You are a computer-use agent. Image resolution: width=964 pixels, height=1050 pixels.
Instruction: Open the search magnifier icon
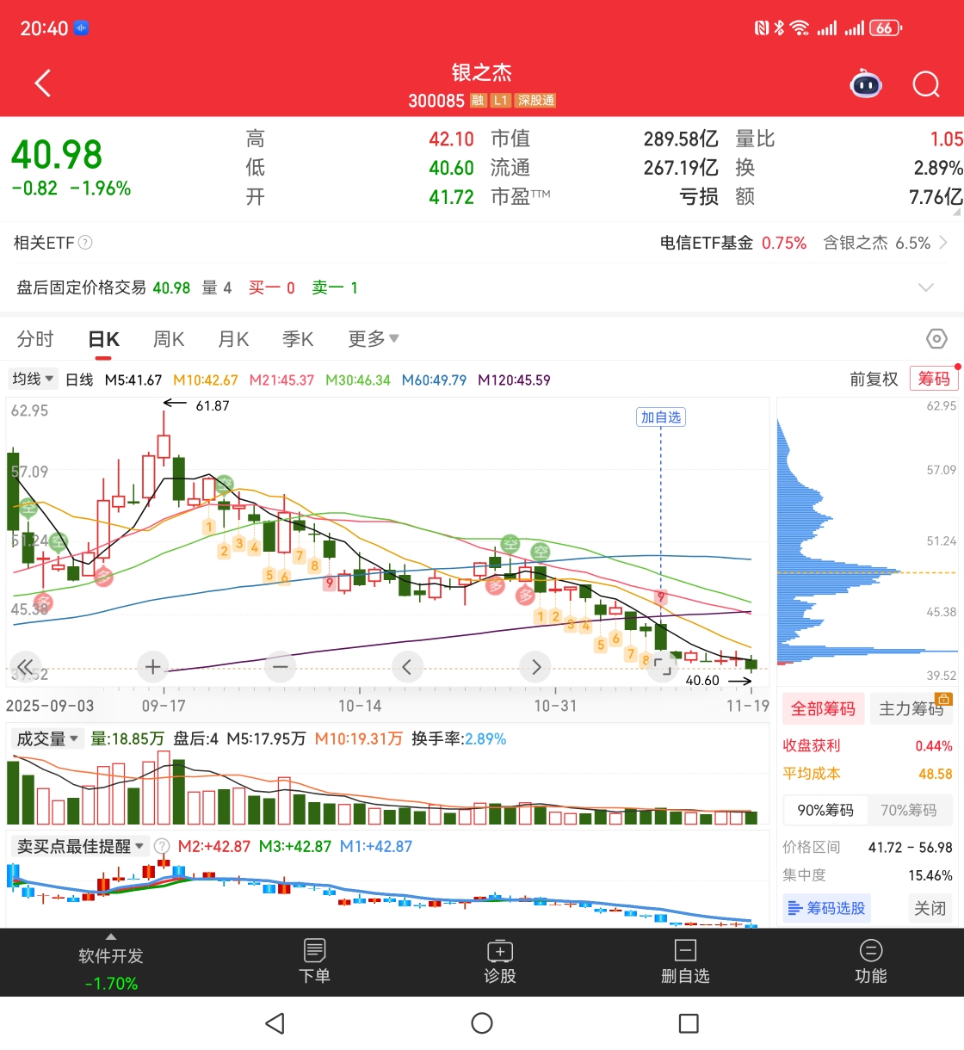click(926, 84)
